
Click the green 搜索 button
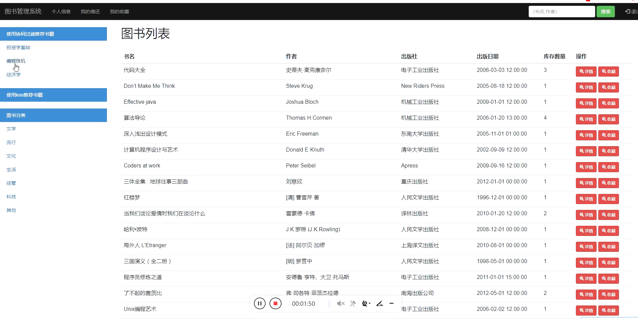click(x=606, y=12)
